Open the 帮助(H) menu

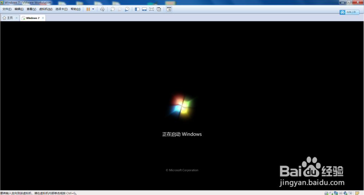[75, 9]
